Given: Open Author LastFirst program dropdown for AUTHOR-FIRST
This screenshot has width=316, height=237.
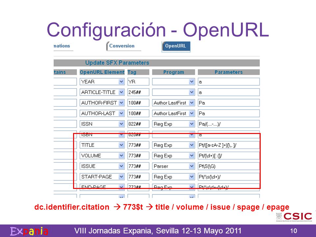Looking at the screenshot, I should 173,103.
